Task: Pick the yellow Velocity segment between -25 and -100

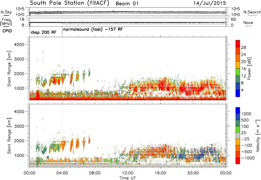Action: (238, 142)
